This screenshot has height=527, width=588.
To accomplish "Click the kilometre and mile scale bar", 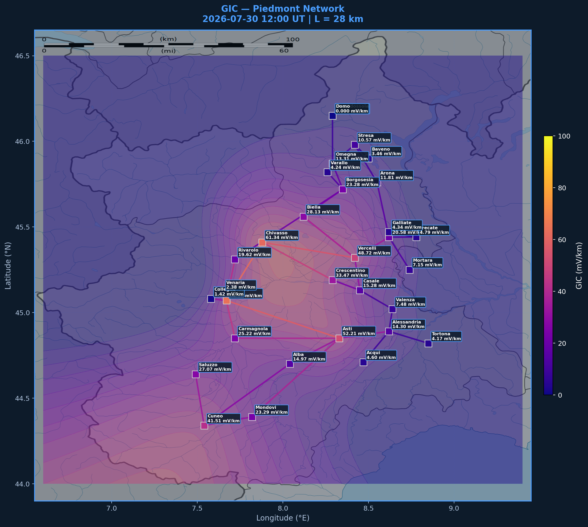I will [x=169, y=45].
